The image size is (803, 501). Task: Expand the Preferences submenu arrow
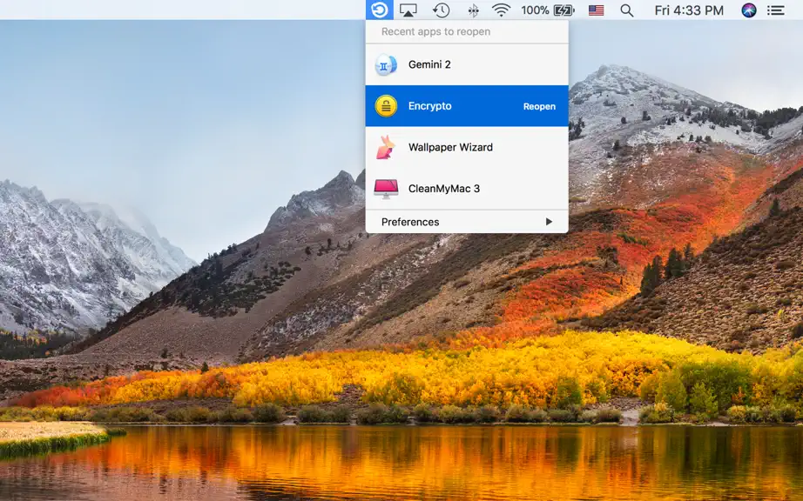pos(549,222)
